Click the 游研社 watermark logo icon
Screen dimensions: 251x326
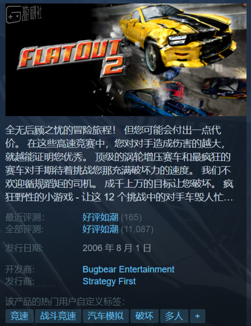[13, 14]
